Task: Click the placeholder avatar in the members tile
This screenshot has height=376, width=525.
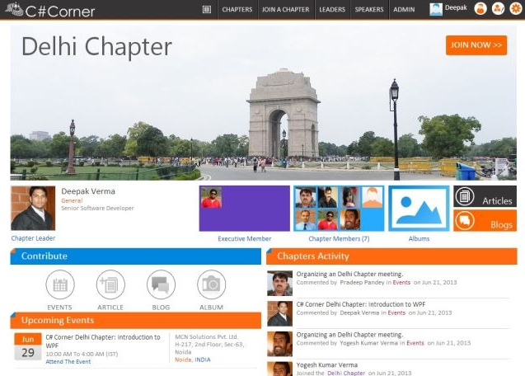Action: pos(373,197)
